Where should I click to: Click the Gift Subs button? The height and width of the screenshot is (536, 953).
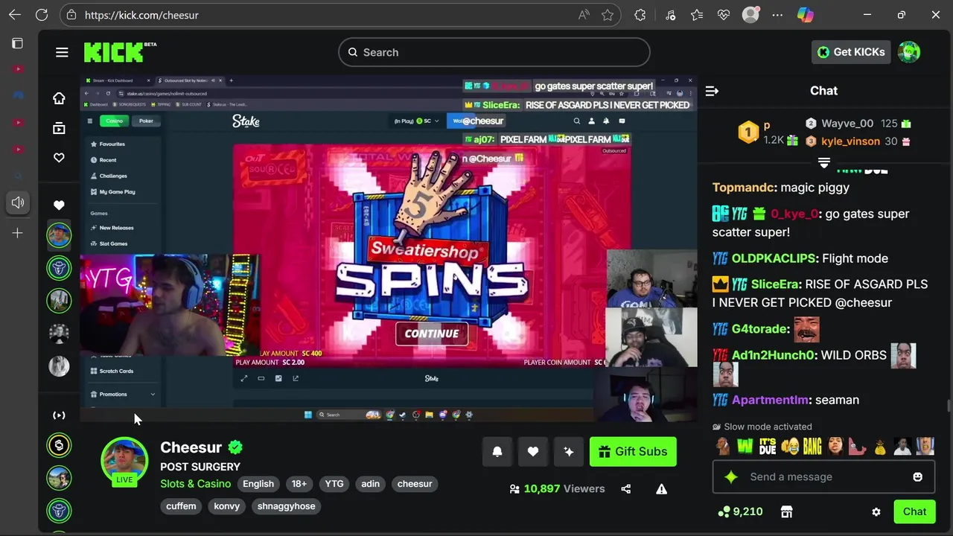[633, 452]
